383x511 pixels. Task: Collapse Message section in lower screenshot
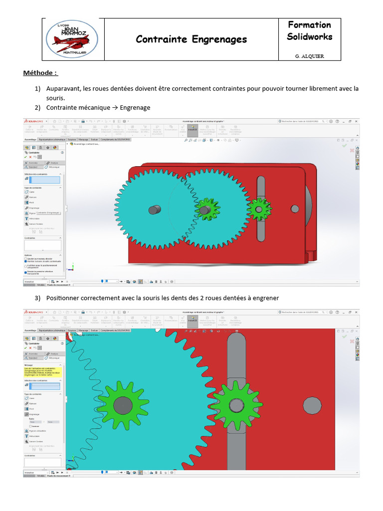(60, 365)
